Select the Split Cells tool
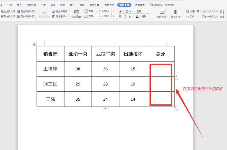Screen dimensions: 227x150 coord(60,11)
